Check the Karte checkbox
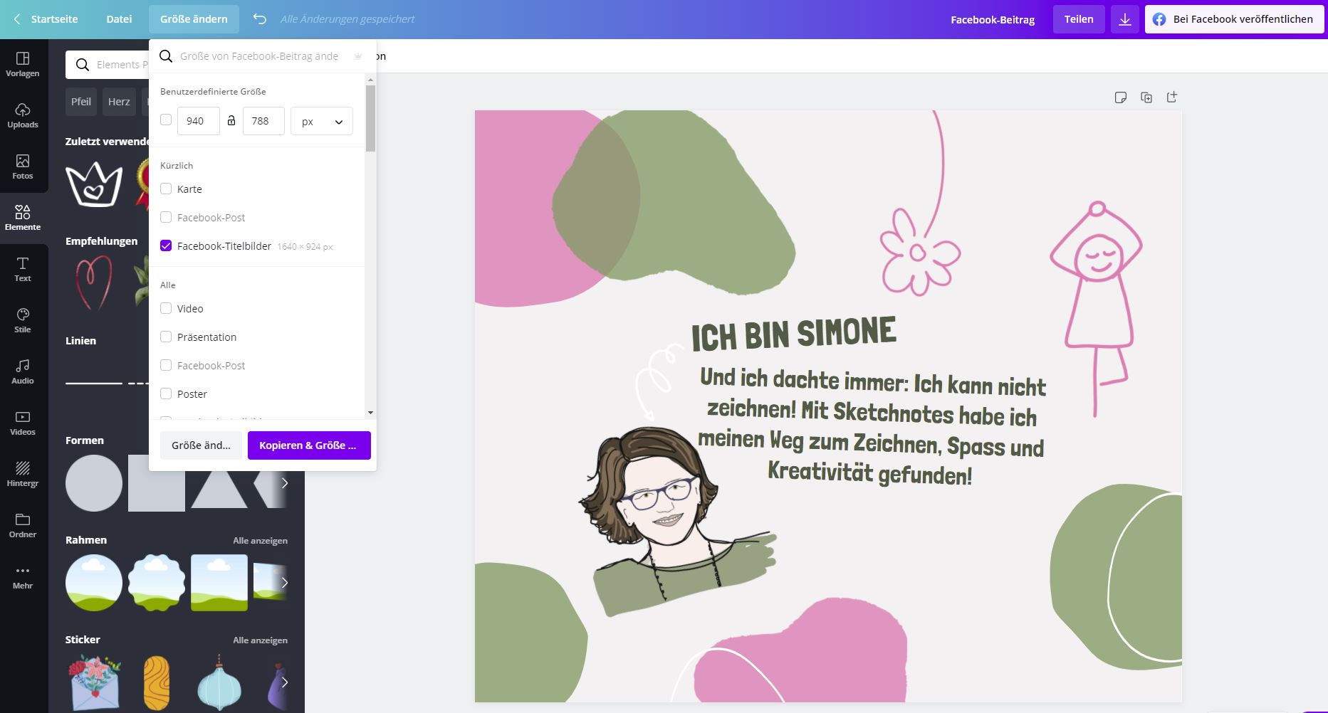 166,189
